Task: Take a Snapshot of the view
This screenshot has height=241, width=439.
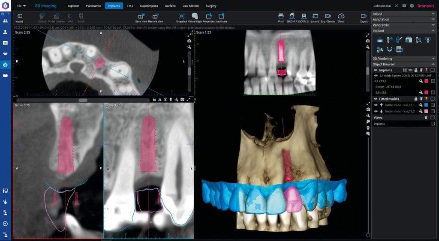Action: [181, 16]
